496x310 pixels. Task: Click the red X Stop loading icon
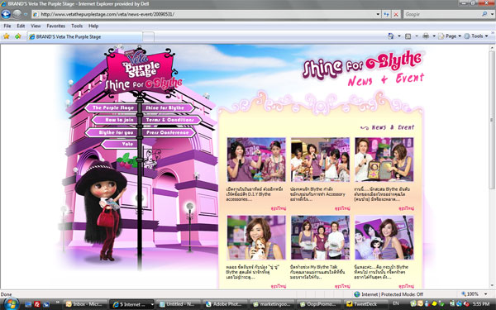pos(396,14)
